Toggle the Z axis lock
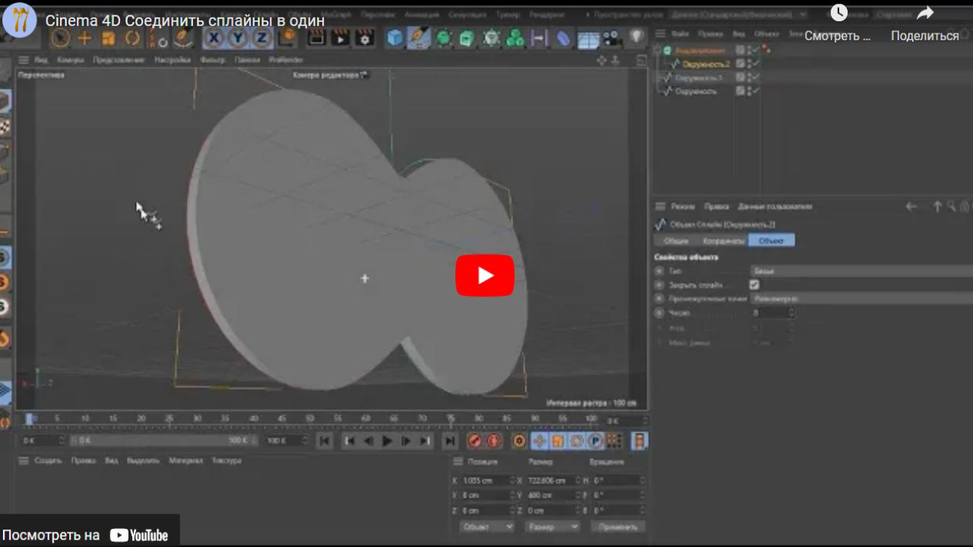 (262, 38)
